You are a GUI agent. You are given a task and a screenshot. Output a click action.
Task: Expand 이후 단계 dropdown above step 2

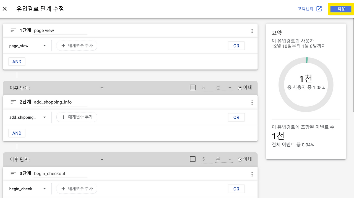[102, 88]
